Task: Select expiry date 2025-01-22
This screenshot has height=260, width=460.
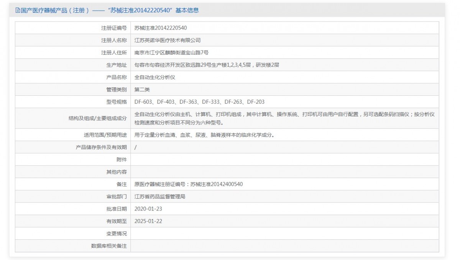Action: click(148, 221)
